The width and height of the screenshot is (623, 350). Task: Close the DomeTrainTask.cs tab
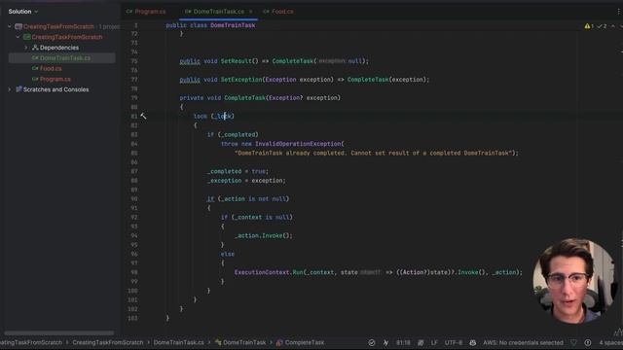coord(251,12)
